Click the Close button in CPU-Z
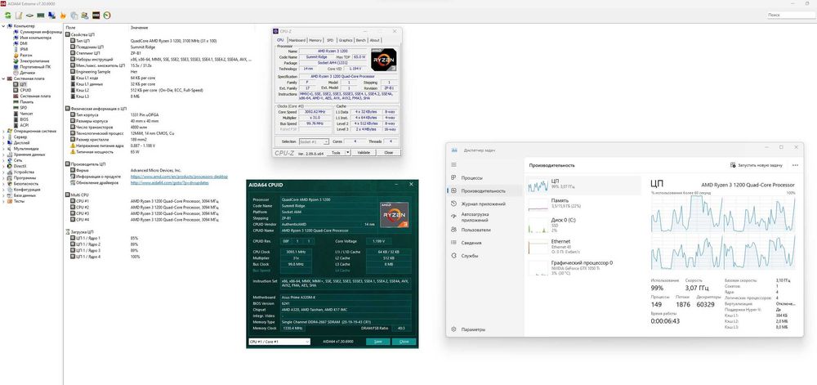This screenshot has width=817, height=385. click(x=388, y=153)
